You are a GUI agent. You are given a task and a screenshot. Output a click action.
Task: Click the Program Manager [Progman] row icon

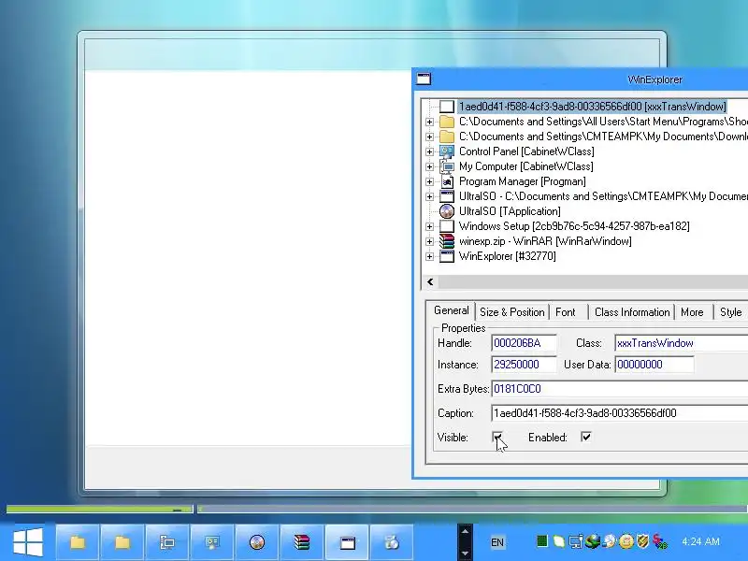[x=447, y=181]
